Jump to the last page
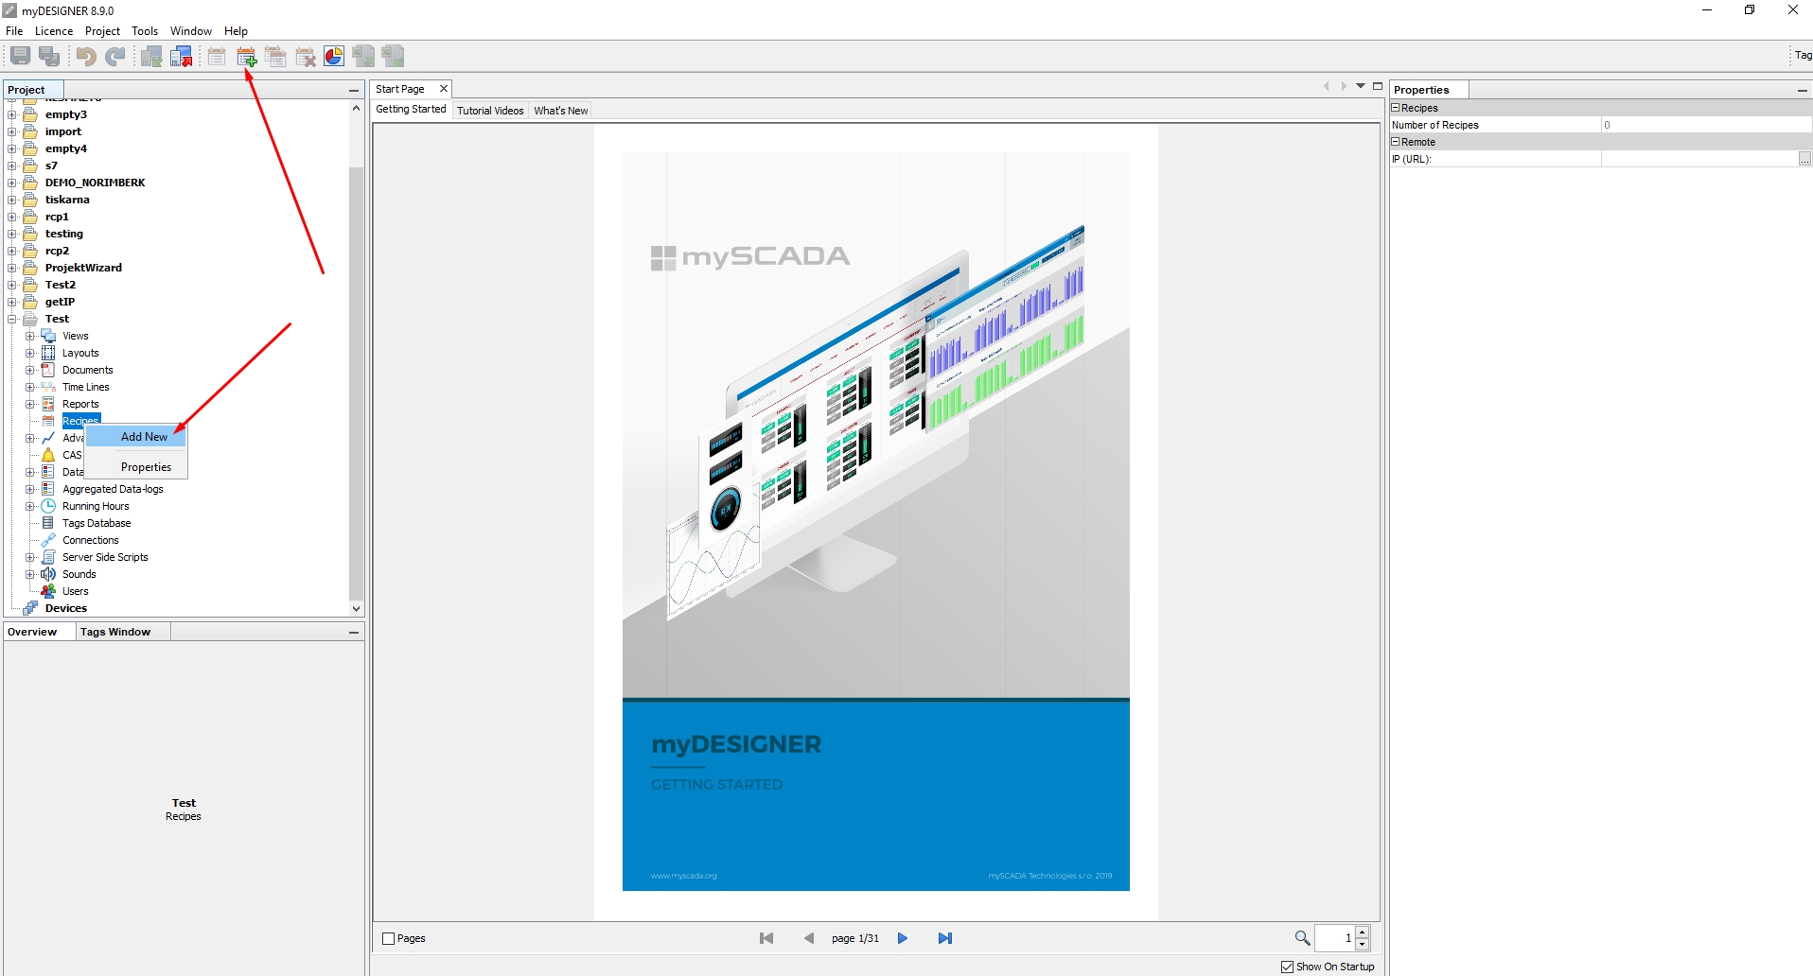 click(x=945, y=938)
